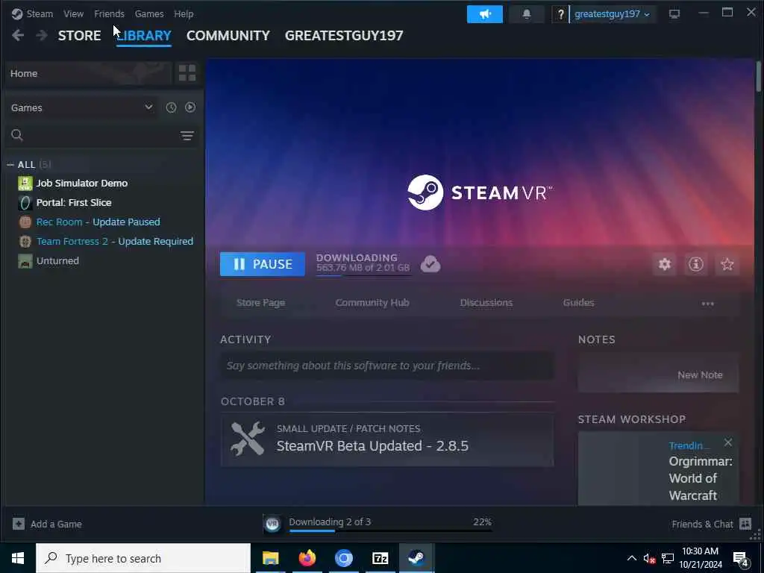Open the Windows Start menu

pyautogui.click(x=18, y=558)
